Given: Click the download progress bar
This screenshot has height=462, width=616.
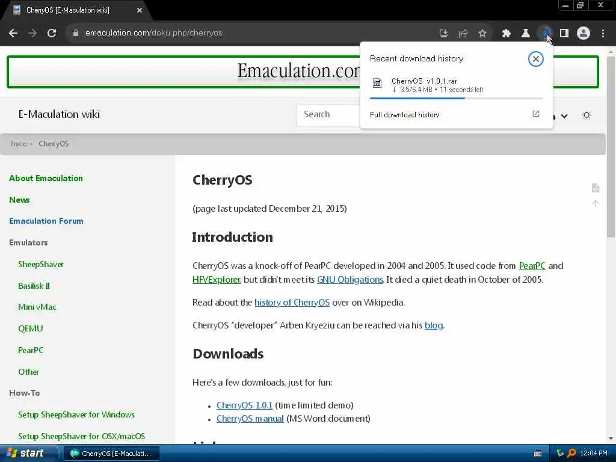Looking at the screenshot, I should [x=456, y=98].
